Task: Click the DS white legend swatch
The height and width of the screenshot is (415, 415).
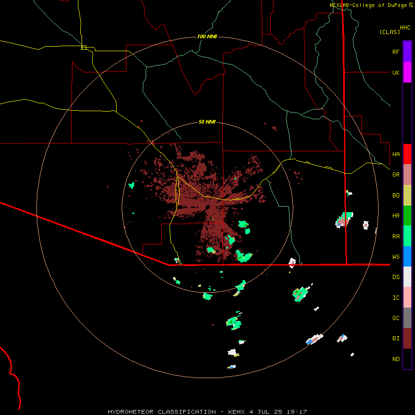Action: pos(407,277)
